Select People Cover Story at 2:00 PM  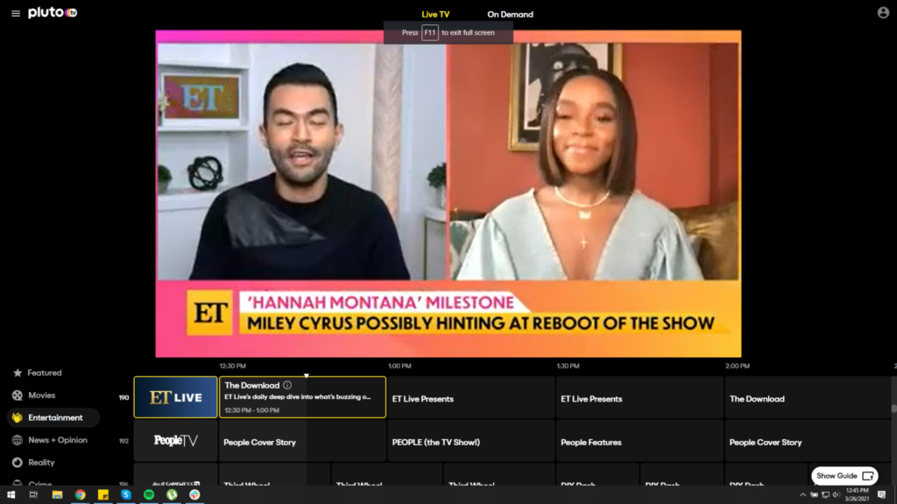[x=807, y=441]
